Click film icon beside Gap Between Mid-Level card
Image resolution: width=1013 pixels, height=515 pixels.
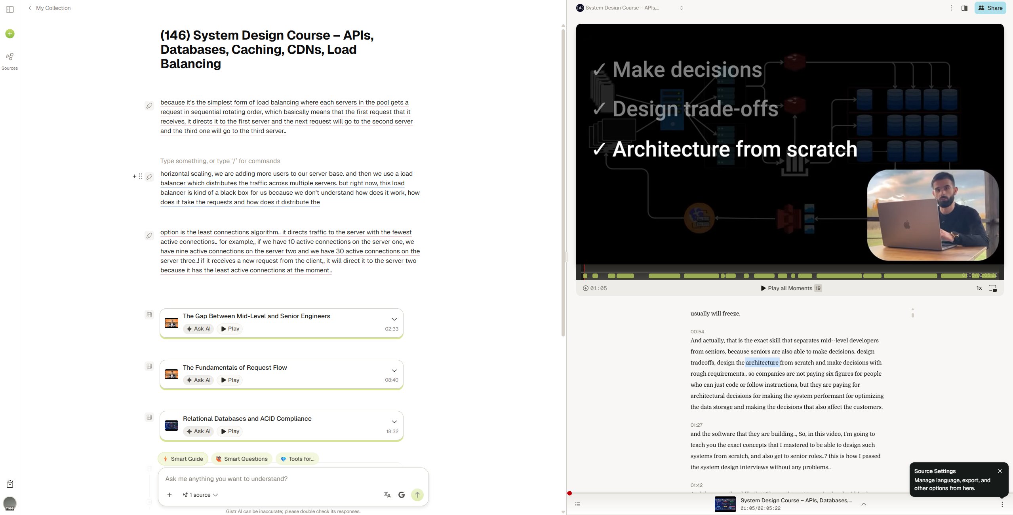pos(149,315)
